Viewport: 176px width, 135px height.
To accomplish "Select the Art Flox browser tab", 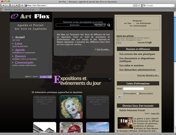I will 20,10.
